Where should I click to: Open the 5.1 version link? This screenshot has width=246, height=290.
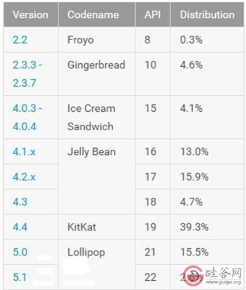[20, 277]
